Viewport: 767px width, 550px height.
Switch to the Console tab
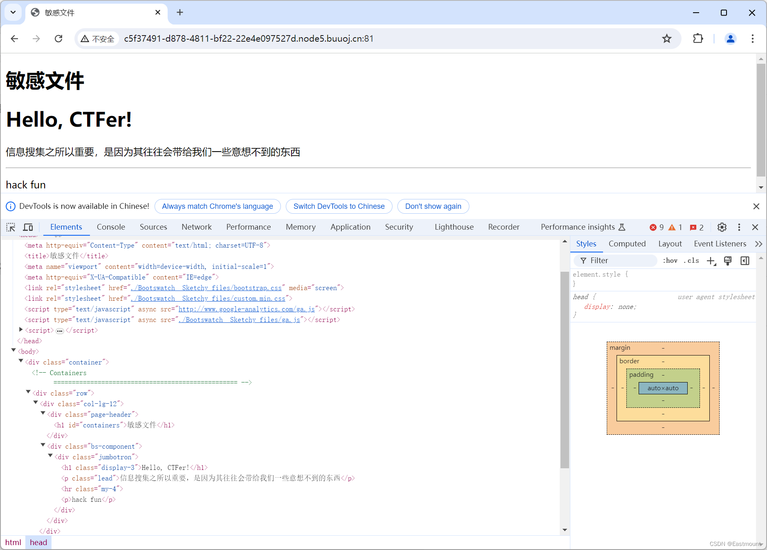111,227
